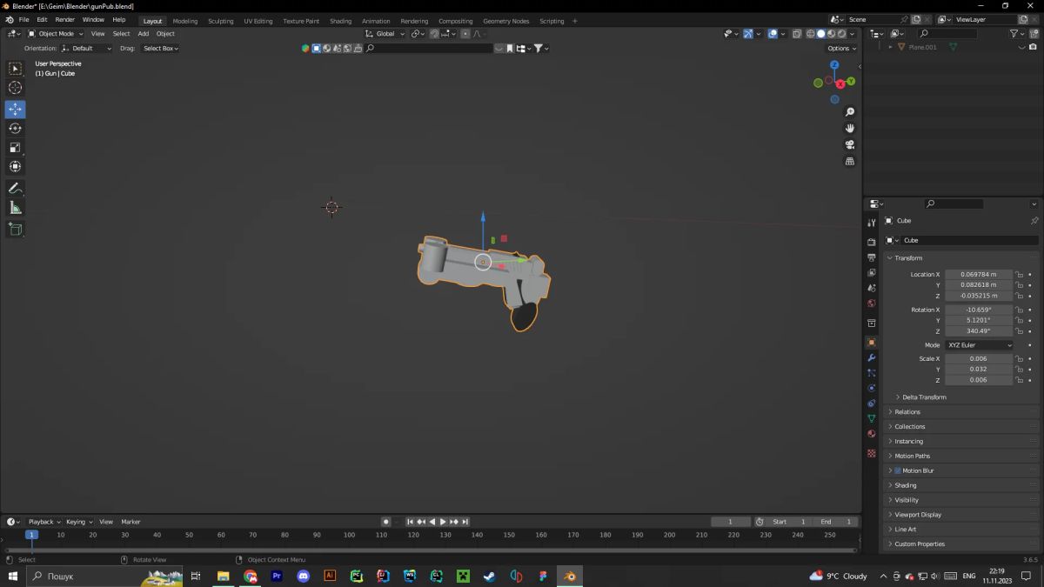Select rendered viewport shading sphere
1044x587 pixels.
click(x=841, y=34)
